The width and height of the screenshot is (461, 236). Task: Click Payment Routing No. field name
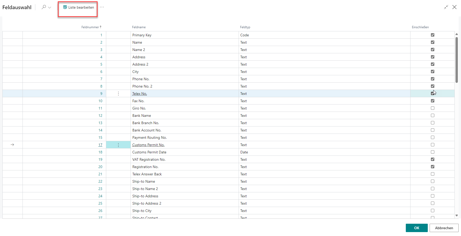click(149, 137)
